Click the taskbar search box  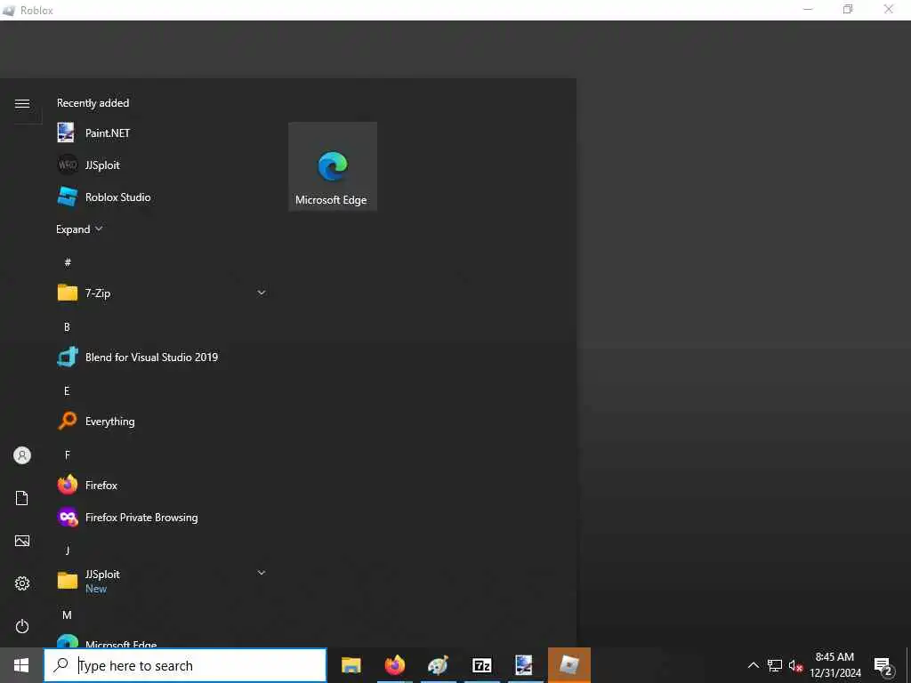(x=185, y=665)
